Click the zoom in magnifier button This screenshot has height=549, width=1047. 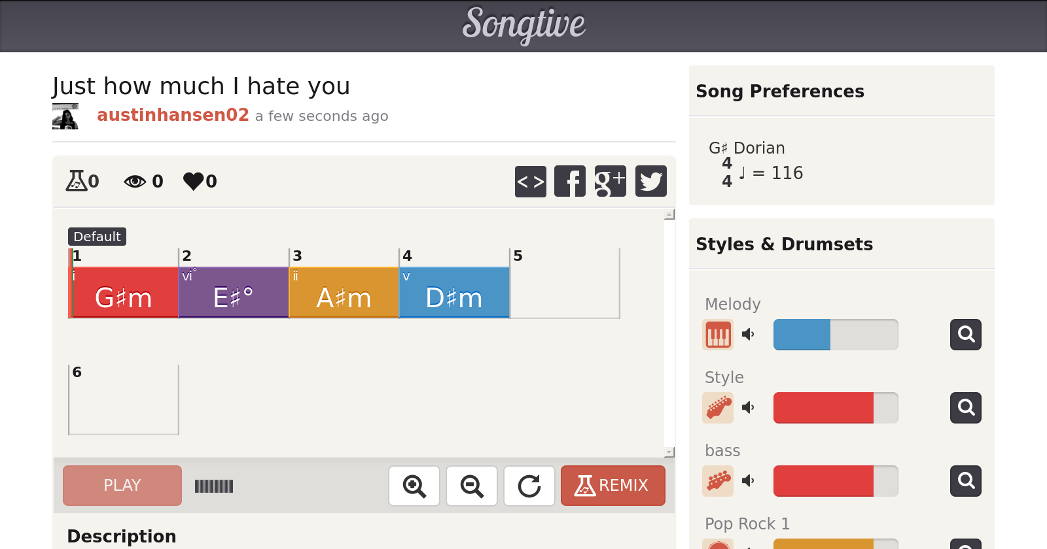[x=414, y=486]
